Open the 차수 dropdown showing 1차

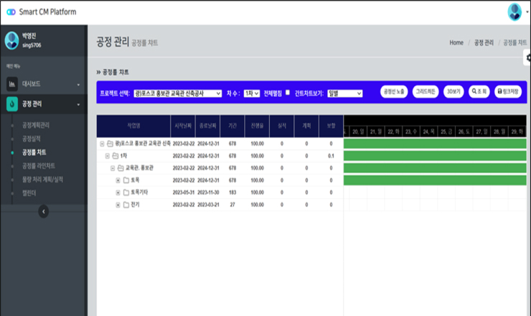pyautogui.click(x=251, y=93)
